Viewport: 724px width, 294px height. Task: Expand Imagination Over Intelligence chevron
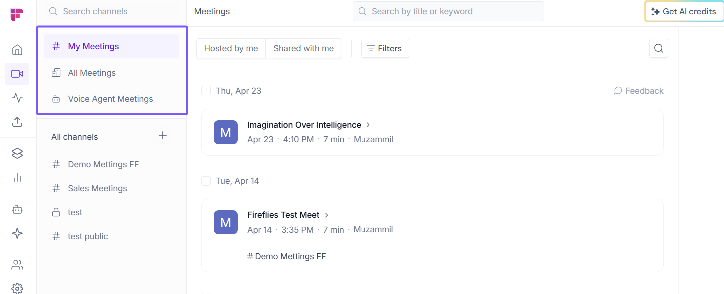point(368,125)
